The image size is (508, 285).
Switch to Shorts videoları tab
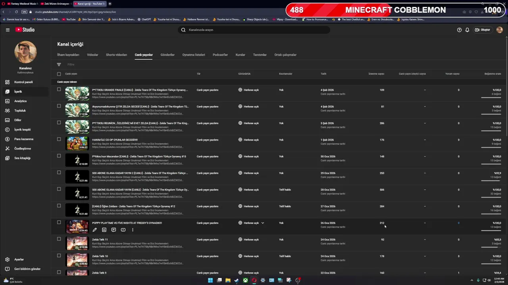coord(116,55)
